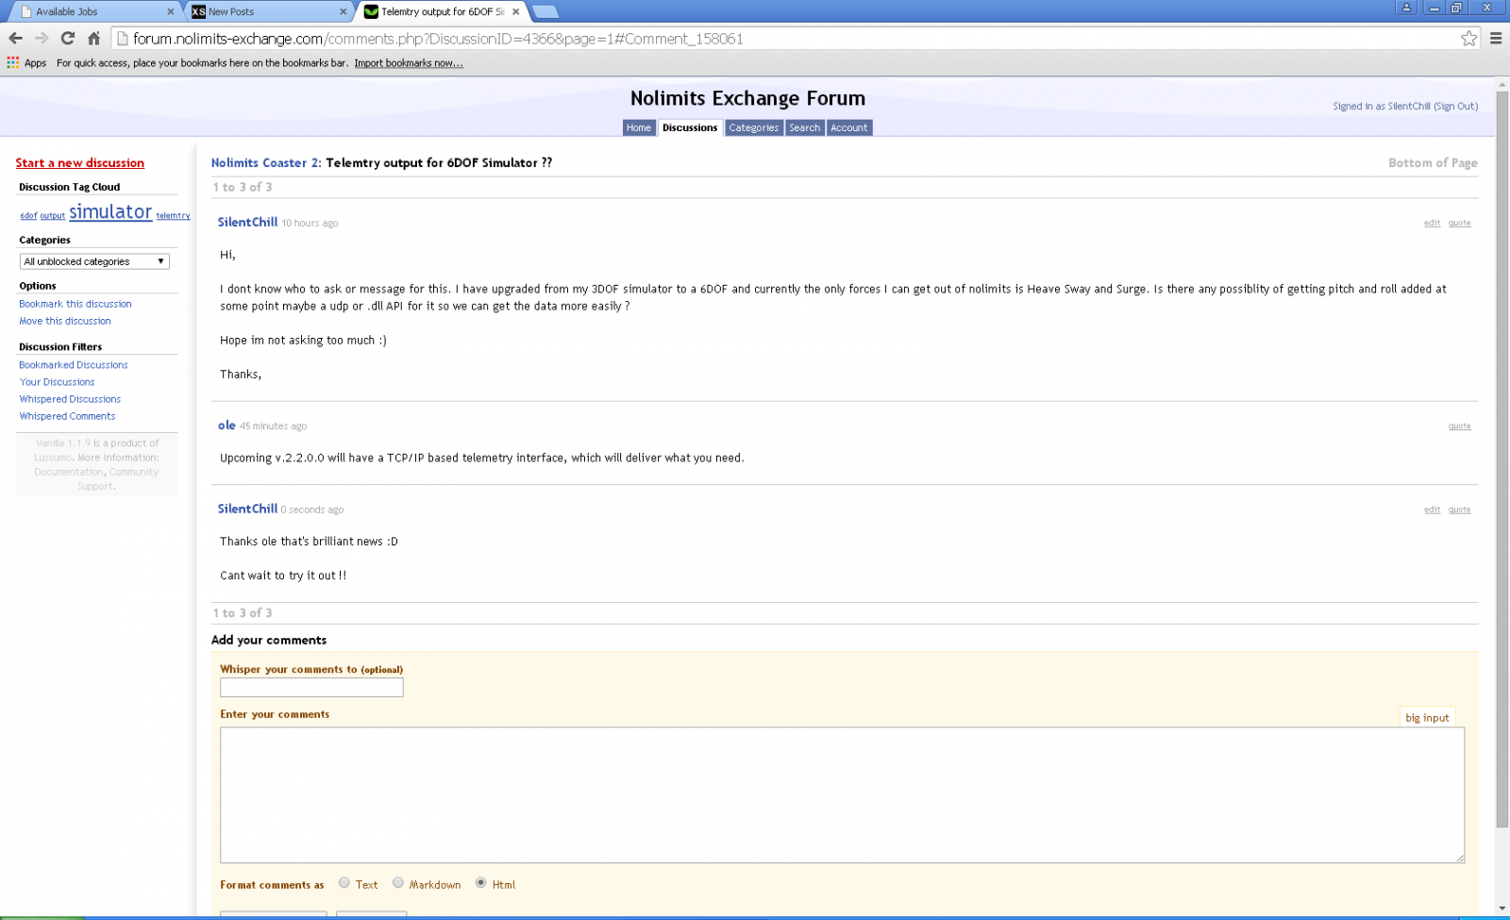Open the Nolimits Coaster 2 category link
This screenshot has width=1510, height=920.
[x=266, y=163]
